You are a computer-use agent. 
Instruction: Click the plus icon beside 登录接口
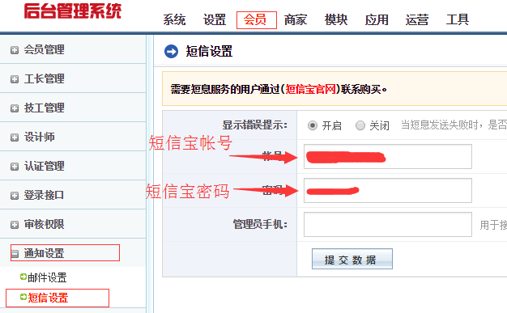pyautogui.click(x=15, y=196)
